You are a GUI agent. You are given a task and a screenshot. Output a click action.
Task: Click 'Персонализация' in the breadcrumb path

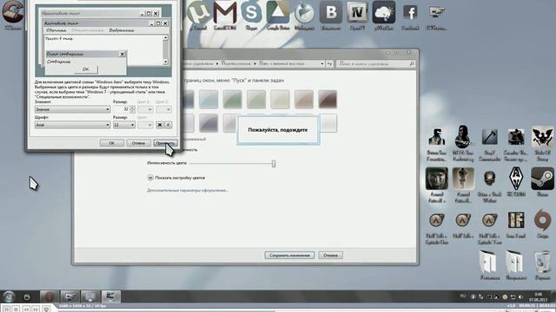click(235, 63)
